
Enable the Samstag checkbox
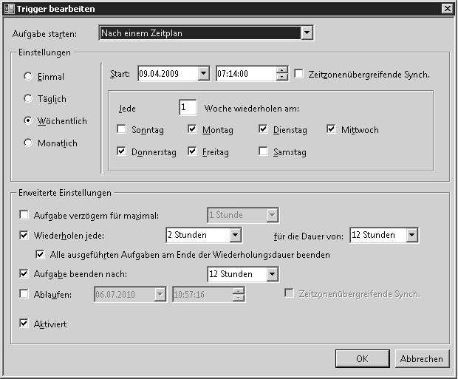263,151
